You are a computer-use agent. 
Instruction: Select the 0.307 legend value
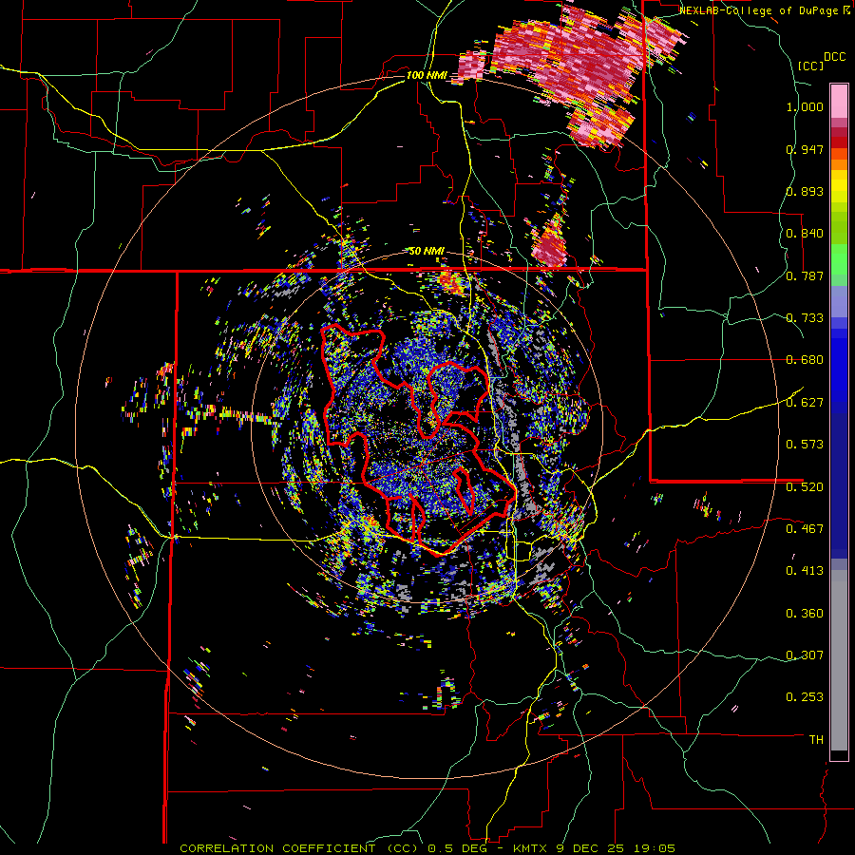pos(805,655)
